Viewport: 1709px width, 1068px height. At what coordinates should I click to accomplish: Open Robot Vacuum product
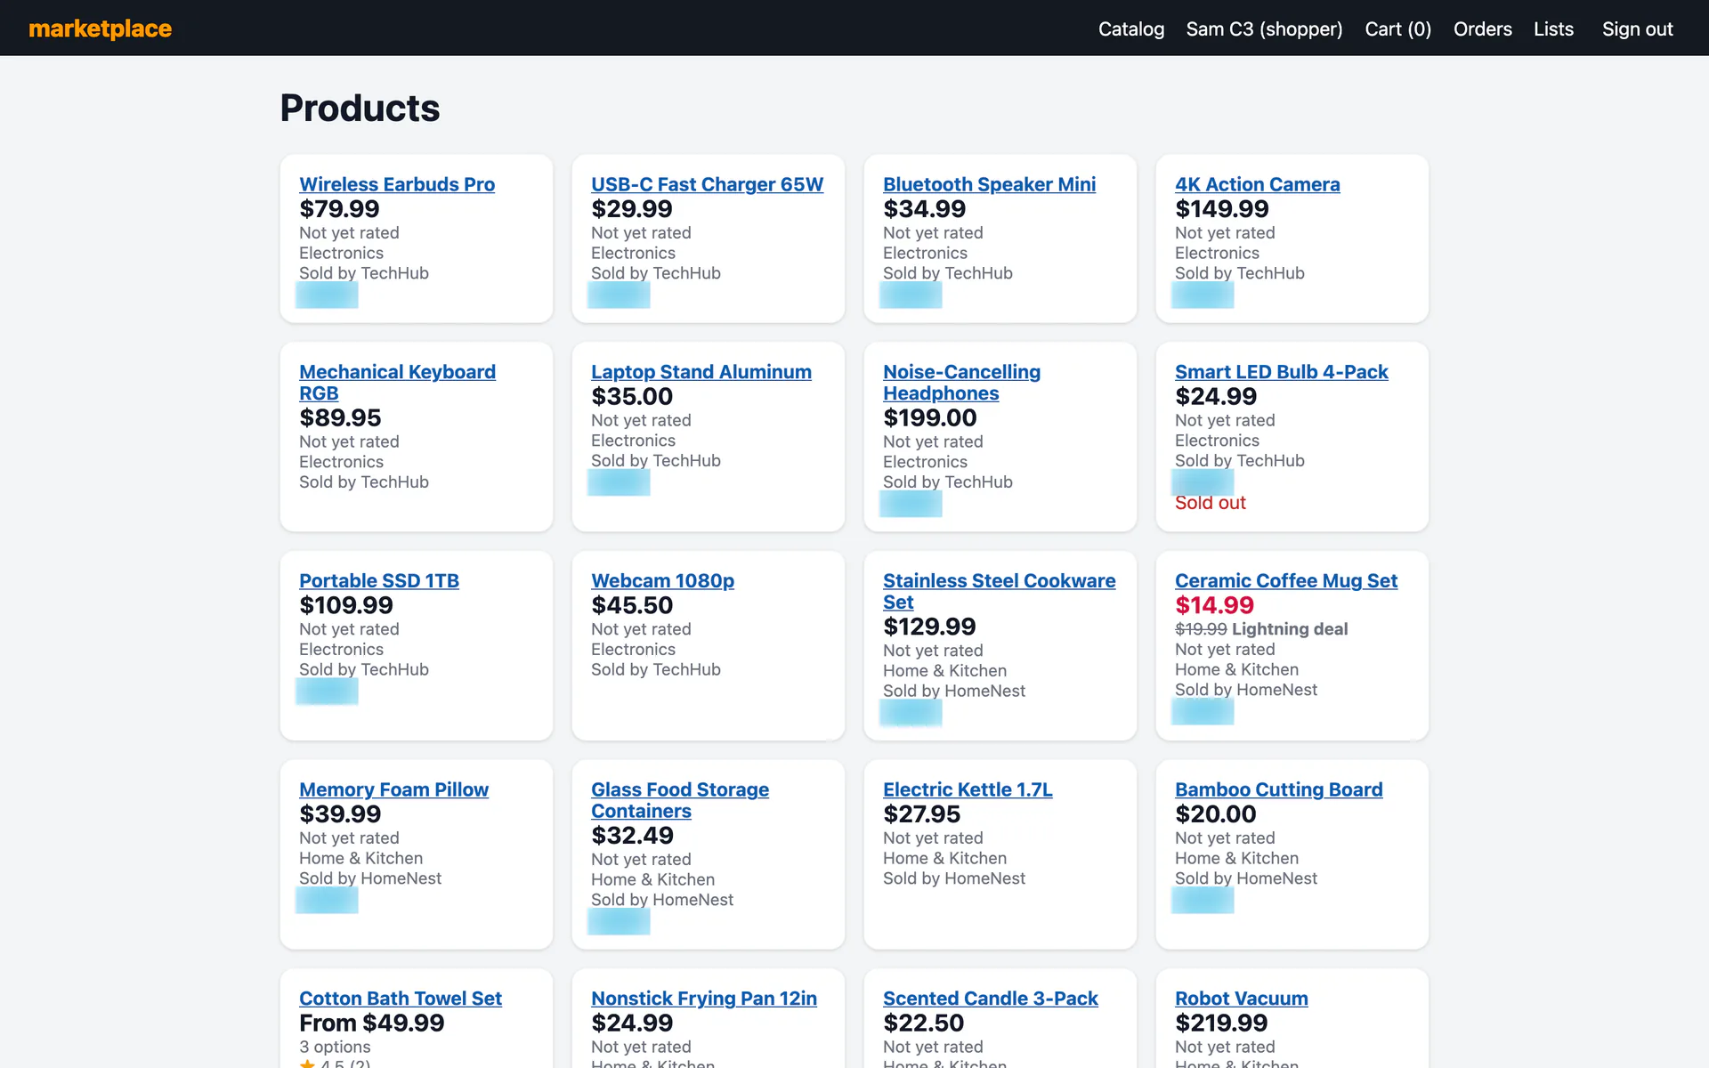[1242, 999]
